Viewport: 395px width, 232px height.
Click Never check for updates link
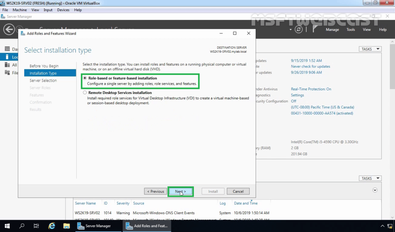click(x=310, y=67)
